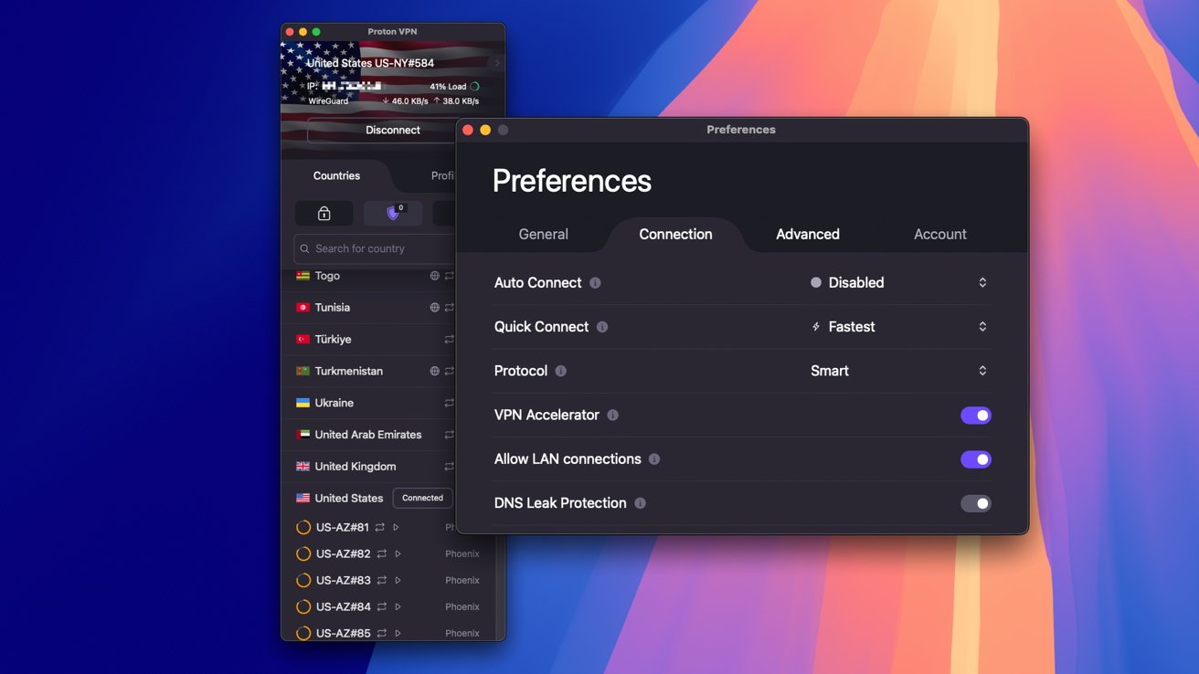Click the United States US-NY#584 server title
1199x674 pixels.
[370, 63]
